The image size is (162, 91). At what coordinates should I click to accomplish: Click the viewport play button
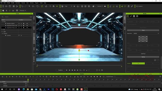pos(67,70)
